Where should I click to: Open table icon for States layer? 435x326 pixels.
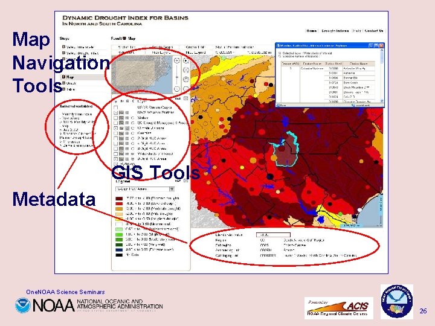(x=127, y=118)
